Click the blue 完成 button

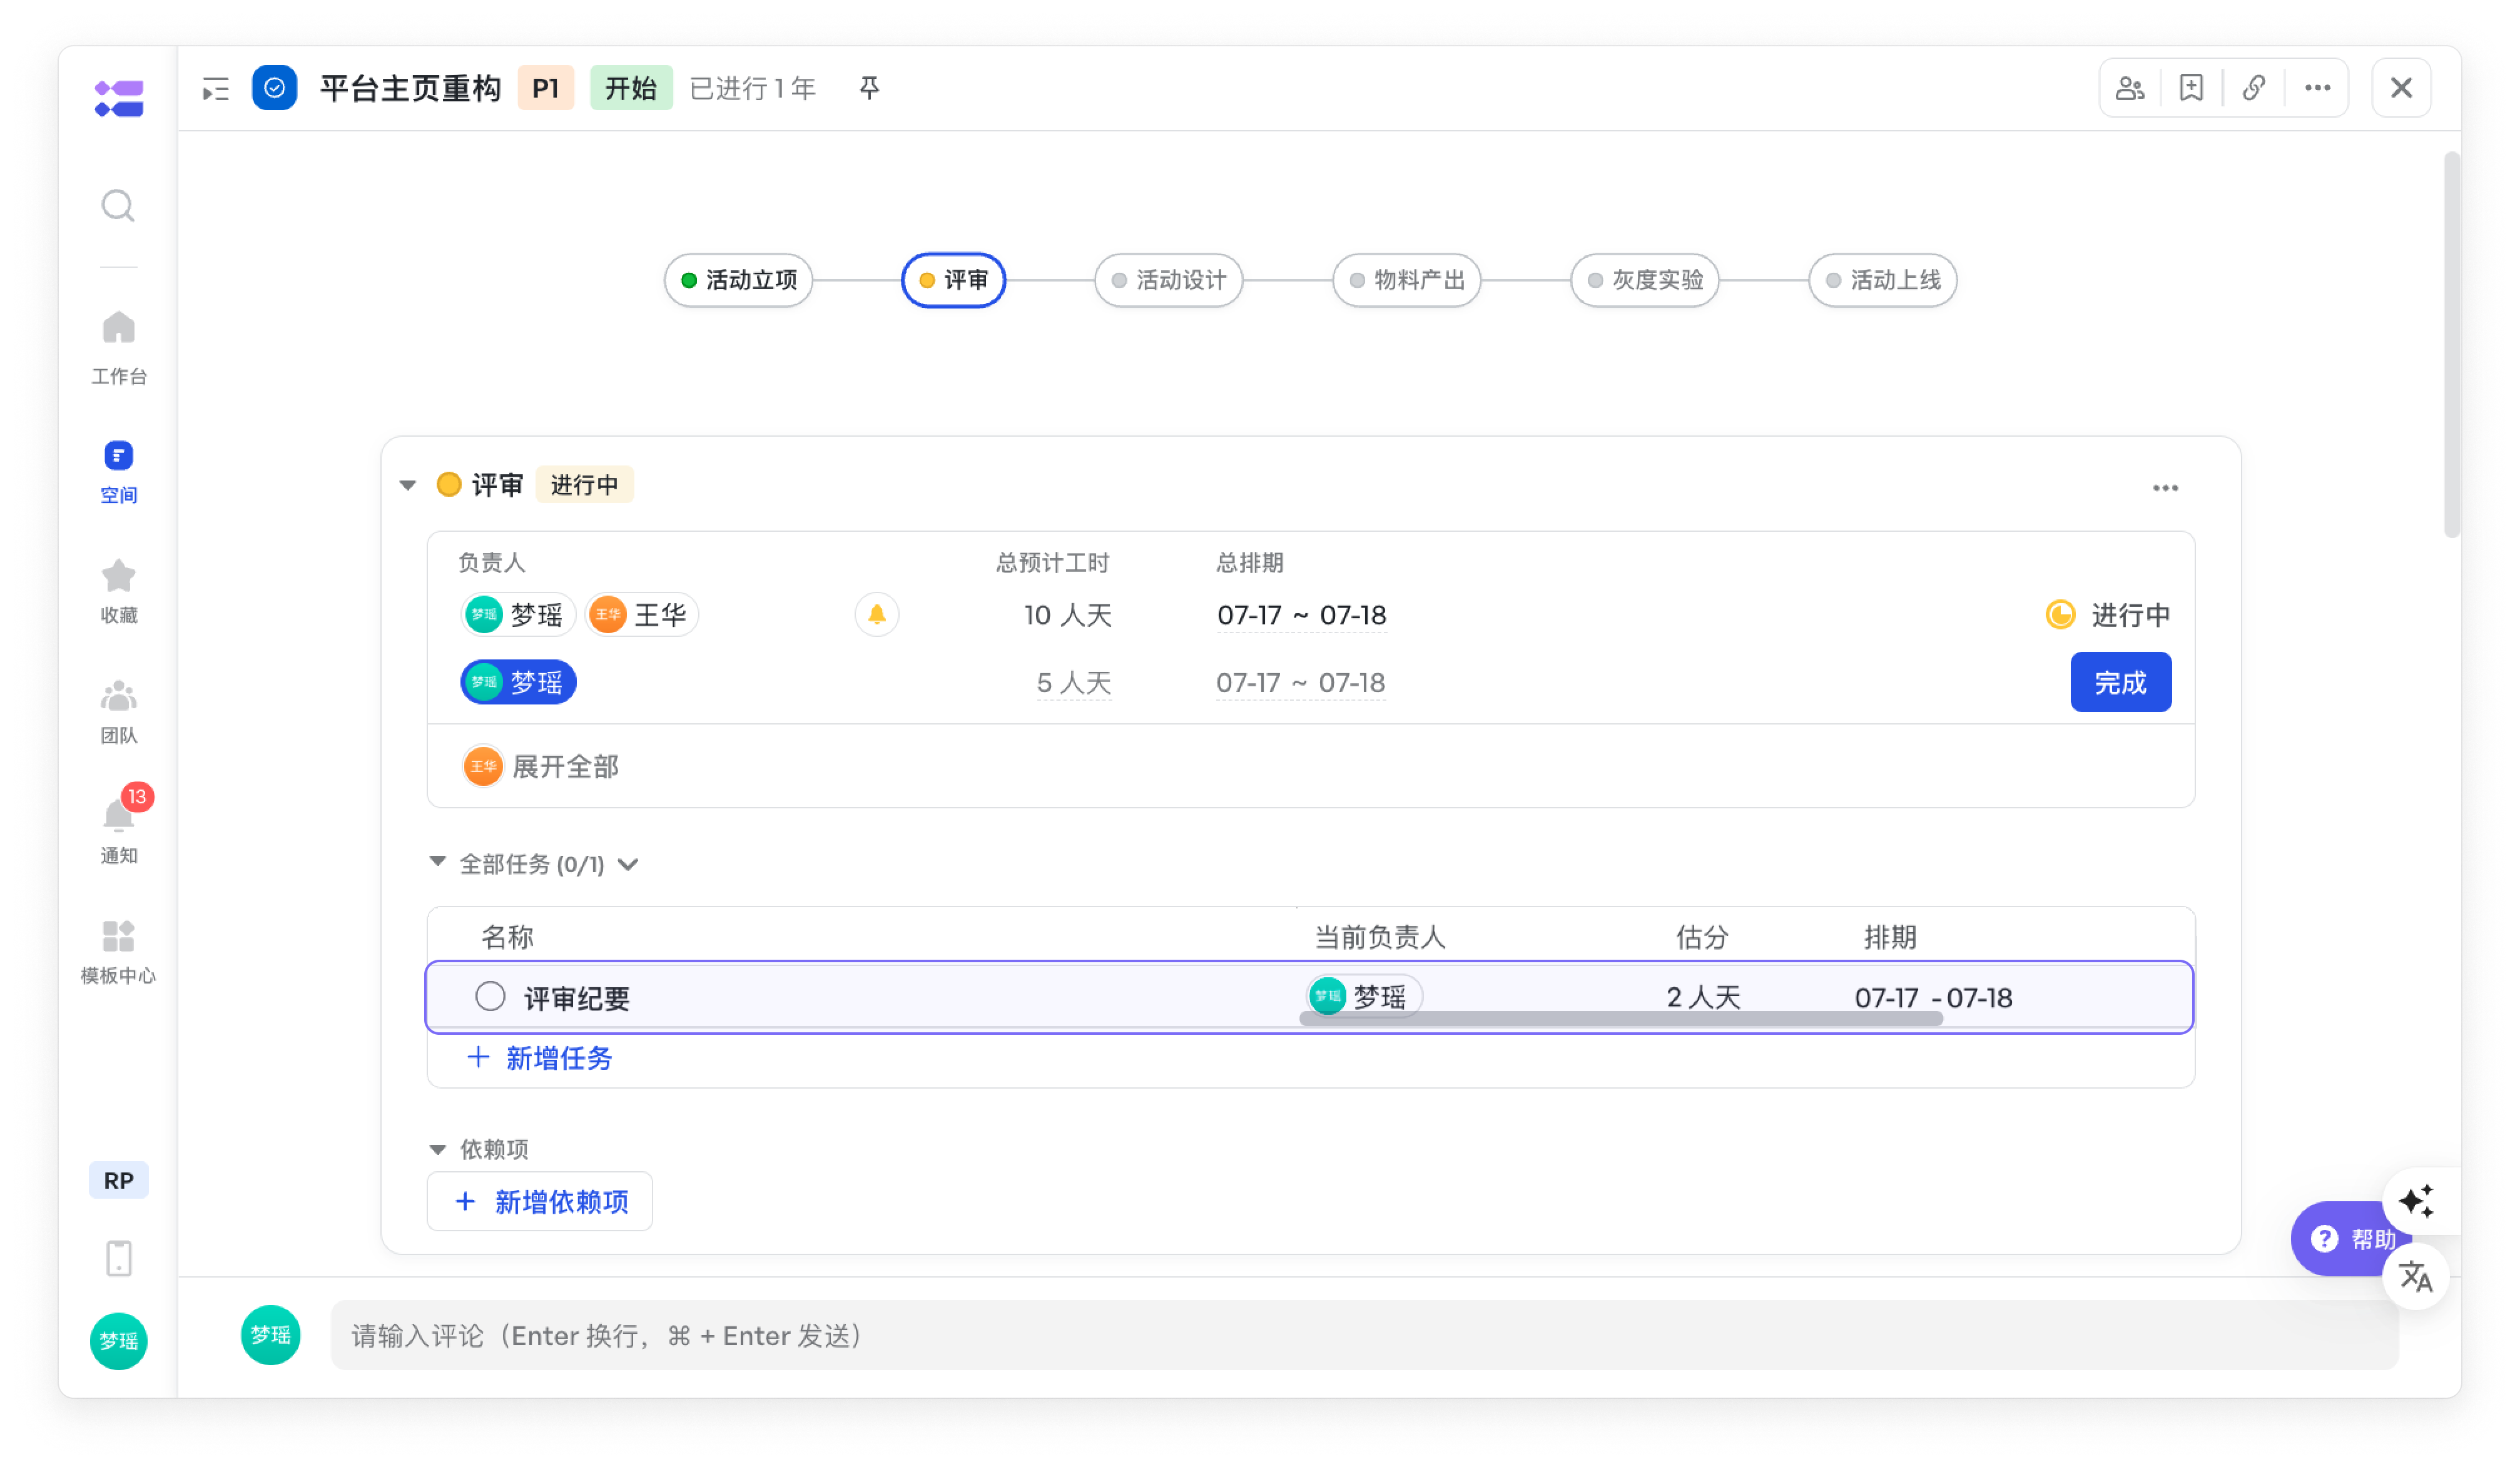(x=2120, y=682)
